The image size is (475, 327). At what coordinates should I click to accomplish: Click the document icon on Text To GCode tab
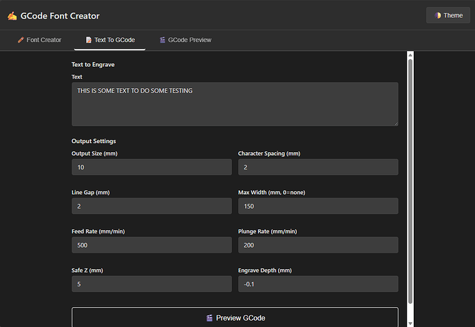tap(88, 40)
